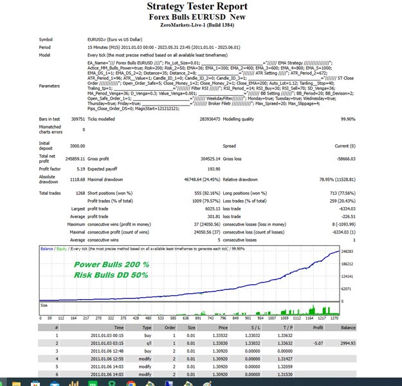
Task: Click Expected payoff value 193.90
Action: pos(214,169)
